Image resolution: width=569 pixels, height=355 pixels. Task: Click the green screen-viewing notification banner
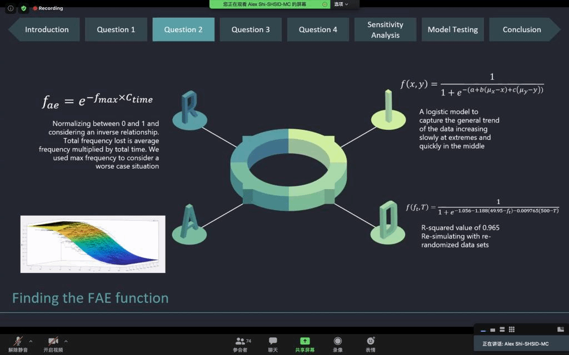pyautogui.click(x=269, y=4)
